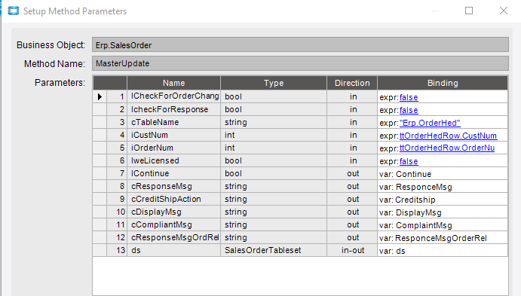
Task: Select the lContinue name cell
Action: 173,173
